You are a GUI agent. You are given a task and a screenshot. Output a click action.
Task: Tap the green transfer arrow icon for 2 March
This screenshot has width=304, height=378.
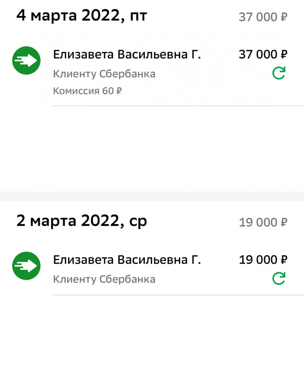(26, 266)
